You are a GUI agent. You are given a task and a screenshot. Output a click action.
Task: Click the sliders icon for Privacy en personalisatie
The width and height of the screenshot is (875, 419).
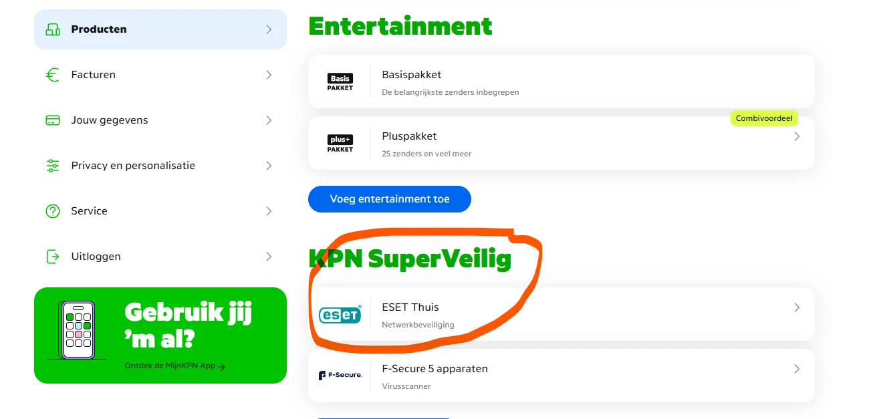click(x=53, y=166)
